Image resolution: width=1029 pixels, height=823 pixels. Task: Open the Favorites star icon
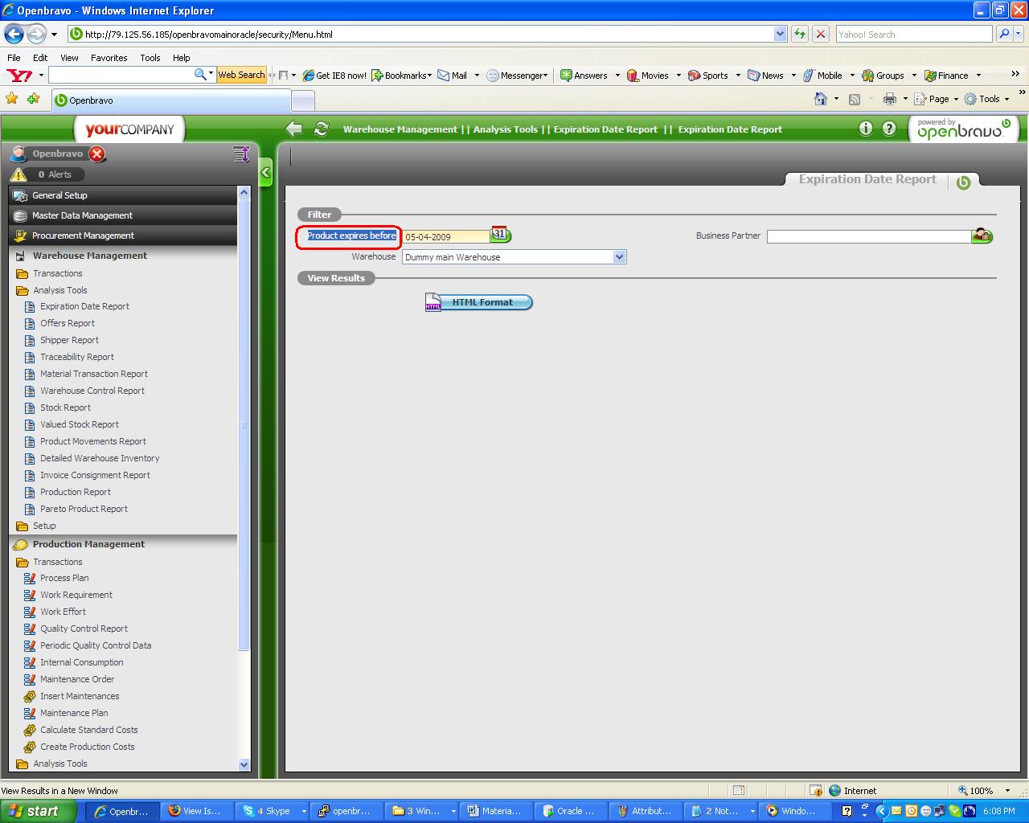click(12, 99)
